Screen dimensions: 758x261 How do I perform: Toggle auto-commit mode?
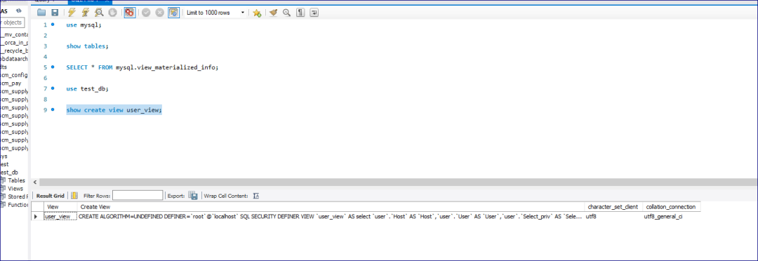pos(173,13)
